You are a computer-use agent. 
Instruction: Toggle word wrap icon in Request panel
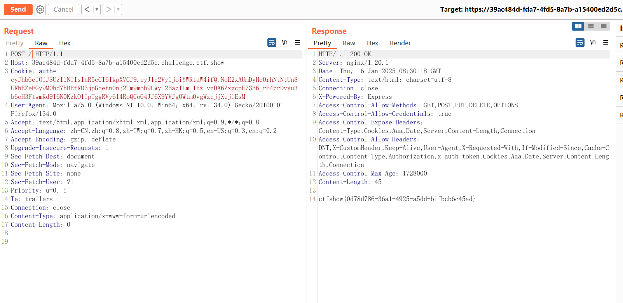(272, 43)
